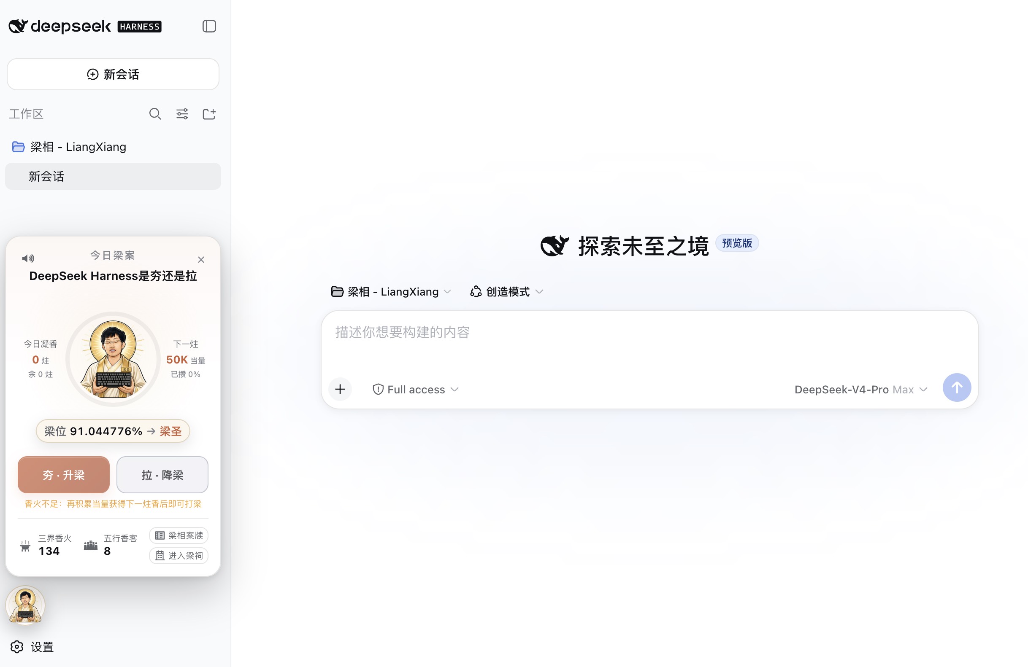Click the 今日梁案 heading
Screen dimensions: 1028x667
pyautogui.click(x=112, y=256)
